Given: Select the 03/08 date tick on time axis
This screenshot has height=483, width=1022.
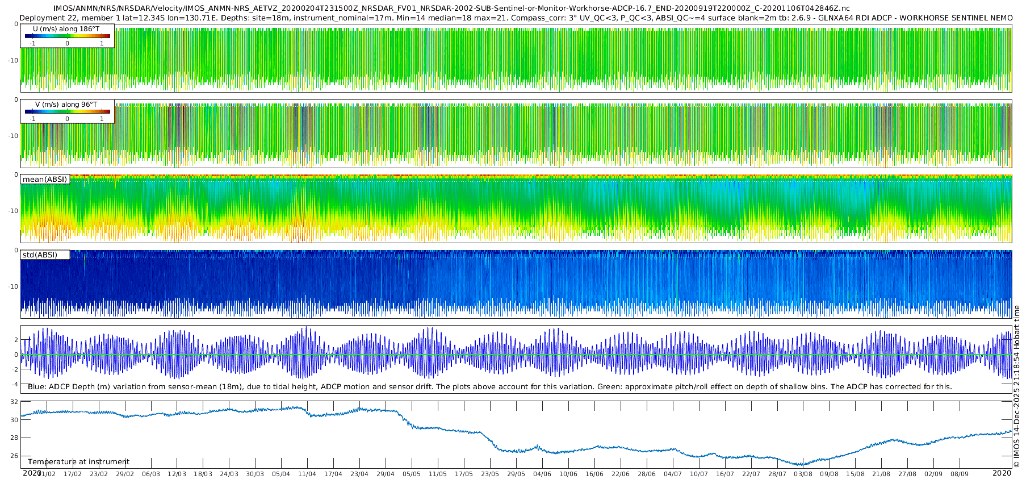Looking at the screenshot, I should coord(803,474).
